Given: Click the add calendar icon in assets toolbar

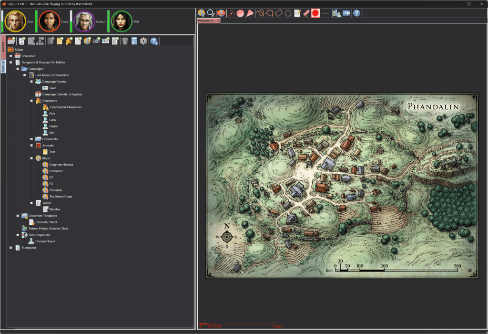Looking at the screenshot, I should [x=11, y=42].
